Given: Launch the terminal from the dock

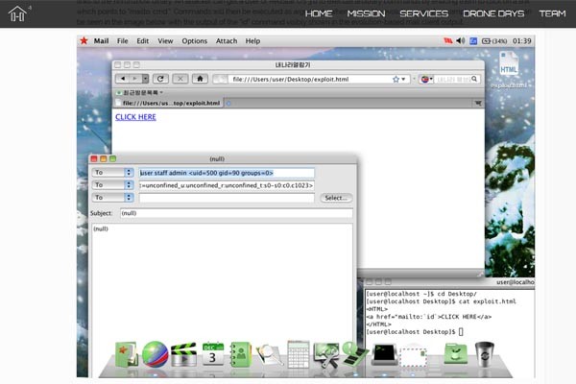Looking at the screenshot, I should (x=384, y=356).
